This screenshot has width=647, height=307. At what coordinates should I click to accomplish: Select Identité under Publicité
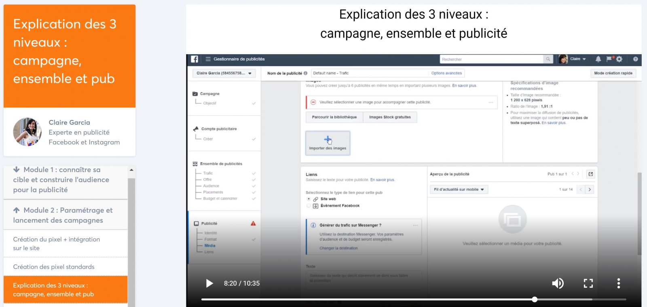211,233
